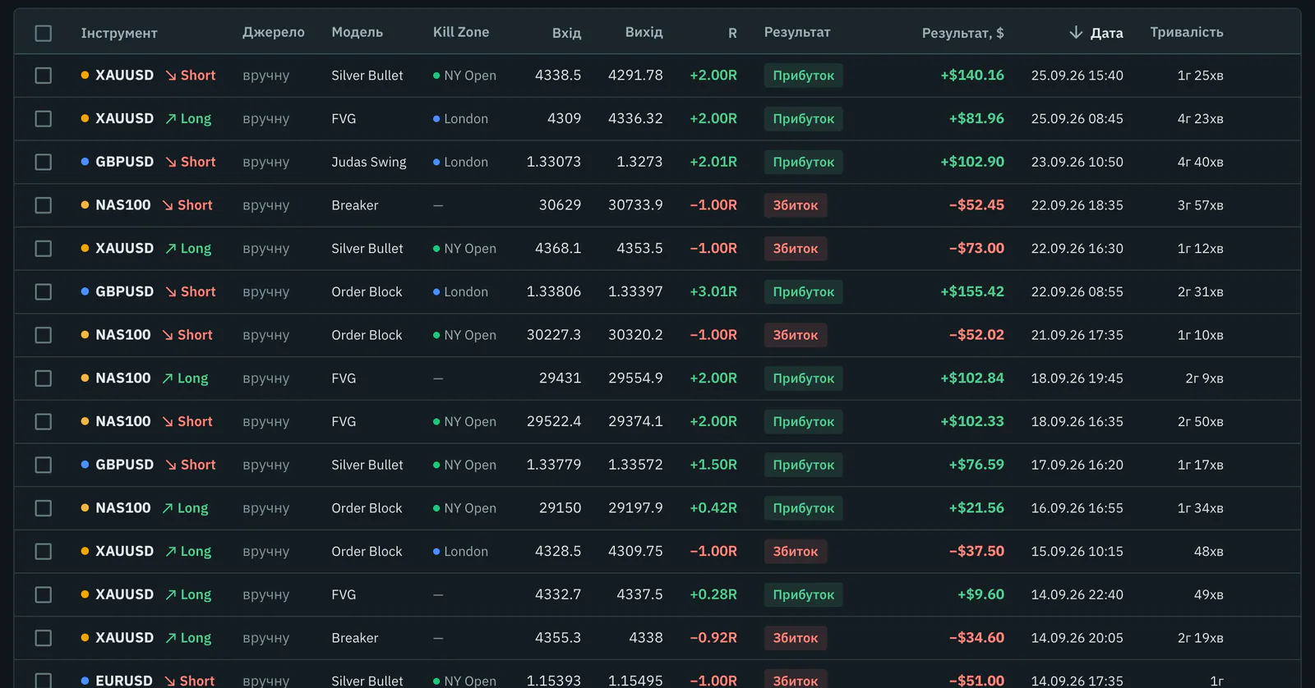
Task: Tick the checkbox for the 22.09.26 16:30 XAUUSD trade
Action: click(x=44, y=249)
